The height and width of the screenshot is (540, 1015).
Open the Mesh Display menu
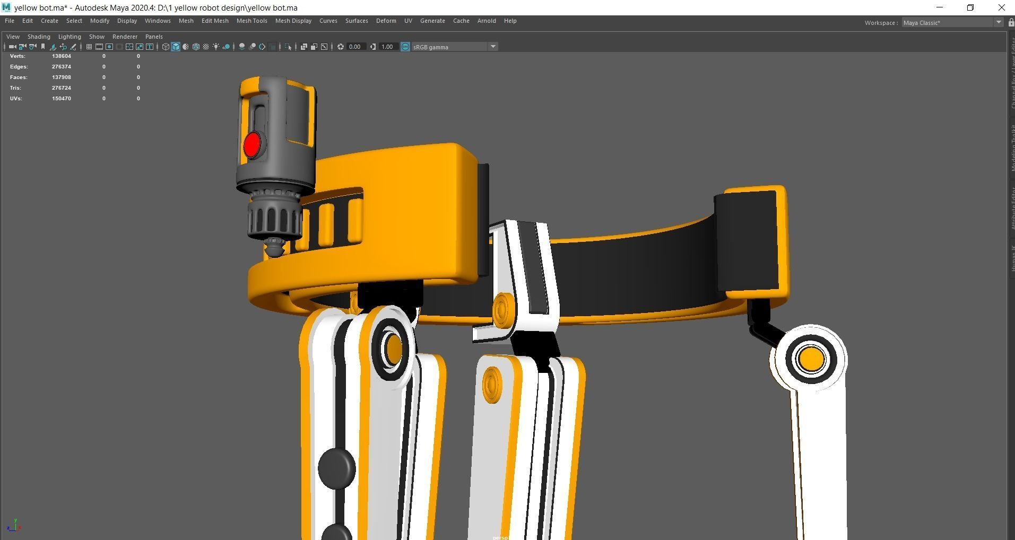(293, 21)
